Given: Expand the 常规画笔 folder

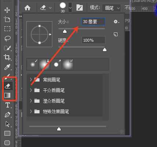Looking at the screenshot, I should coord(31,80).
